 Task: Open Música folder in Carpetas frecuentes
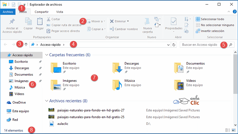[127, 85]
